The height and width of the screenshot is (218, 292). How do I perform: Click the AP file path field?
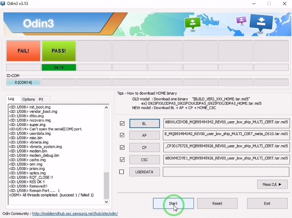pyautogui.click(x=226, y=135)
